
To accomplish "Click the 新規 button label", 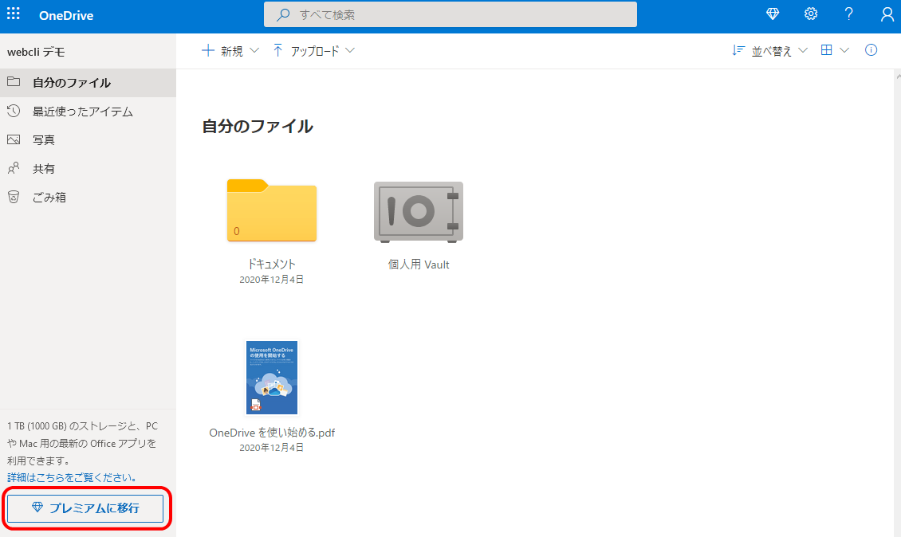I will tap(231, 51).
